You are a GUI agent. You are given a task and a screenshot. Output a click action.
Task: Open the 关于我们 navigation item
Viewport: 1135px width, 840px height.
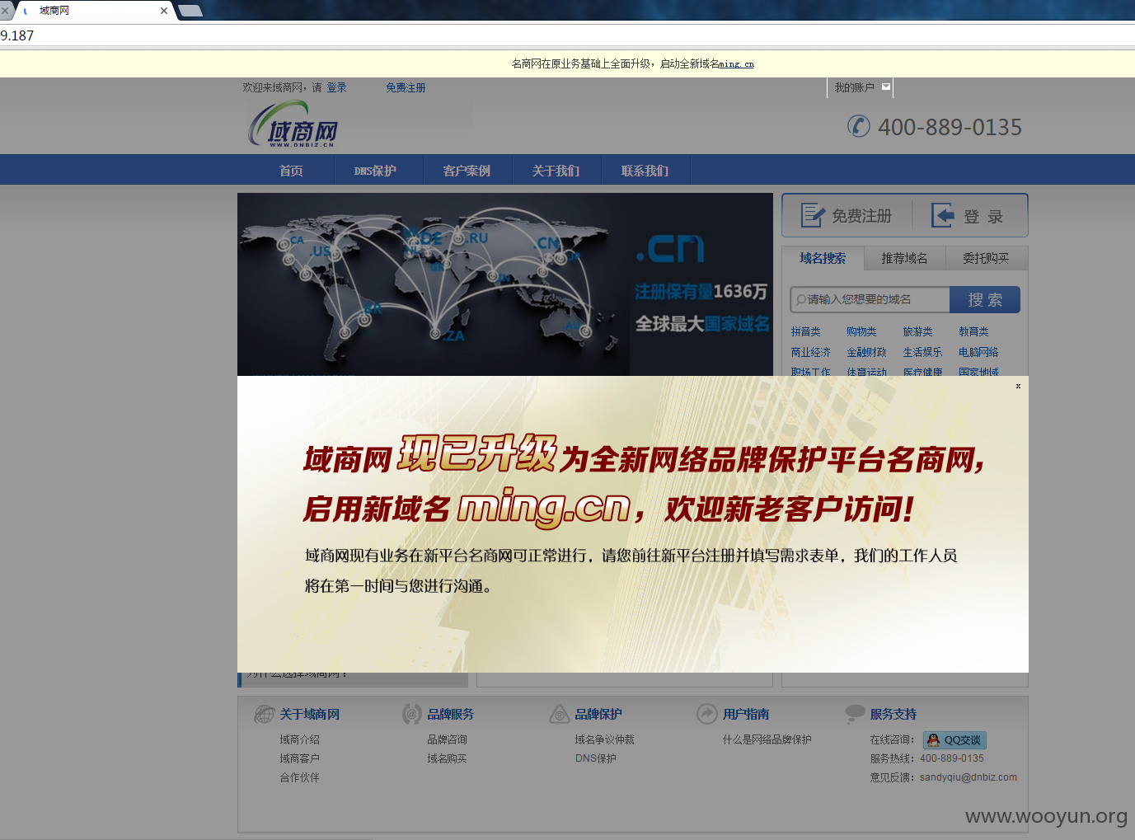tap(556, 171)
